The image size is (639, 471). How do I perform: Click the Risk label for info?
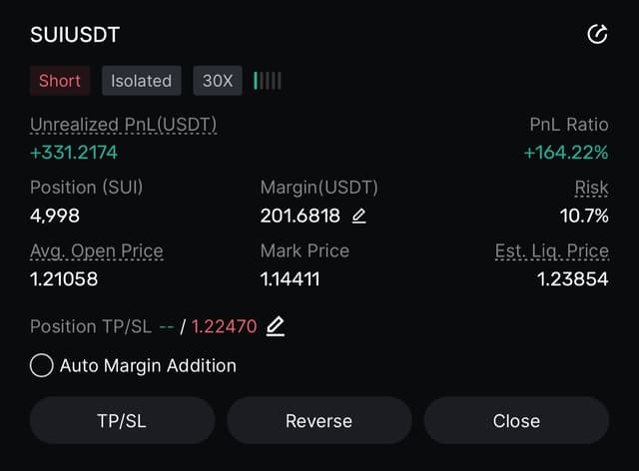[591, 188]
